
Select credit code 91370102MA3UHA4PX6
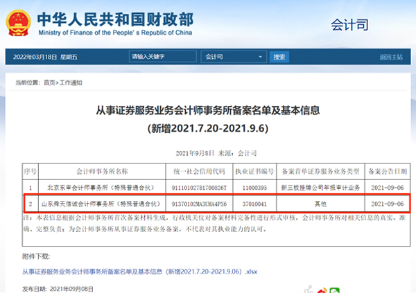coord(199,204)
